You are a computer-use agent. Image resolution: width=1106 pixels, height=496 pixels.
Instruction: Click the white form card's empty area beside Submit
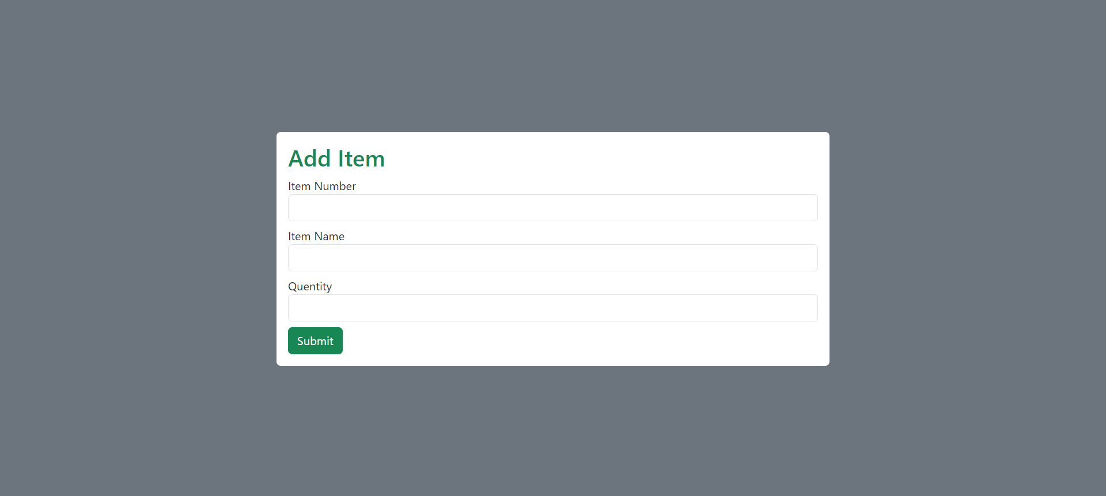[x=576, y=341]
